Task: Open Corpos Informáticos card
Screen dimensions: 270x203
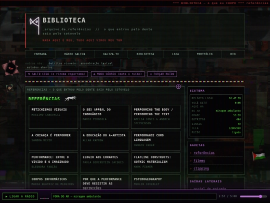Action: click(53, 182)
